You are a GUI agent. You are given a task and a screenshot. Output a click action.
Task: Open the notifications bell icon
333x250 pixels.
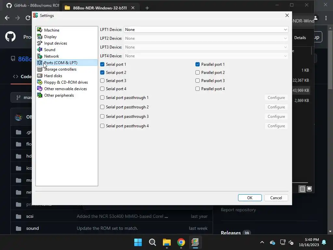point(324,242)
